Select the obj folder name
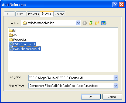This screenshot has width=126, height=103. point(15,35)
